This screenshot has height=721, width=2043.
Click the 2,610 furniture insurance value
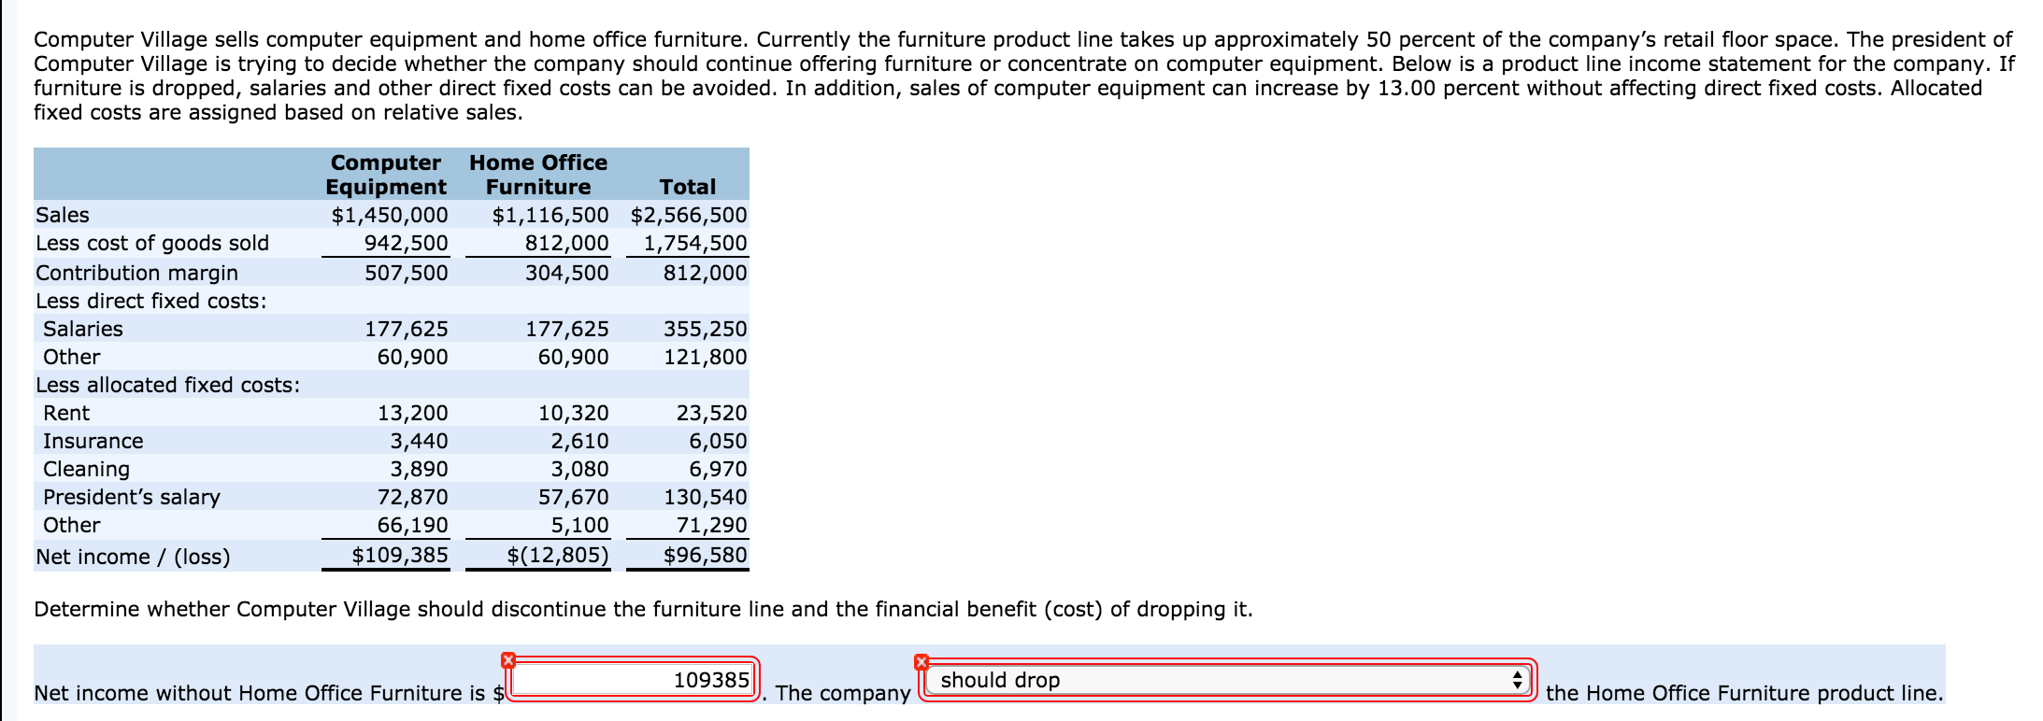coord(579,441)
